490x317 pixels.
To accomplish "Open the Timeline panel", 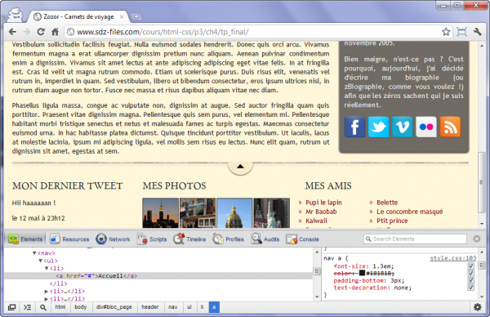I will (x=189, y=239).
